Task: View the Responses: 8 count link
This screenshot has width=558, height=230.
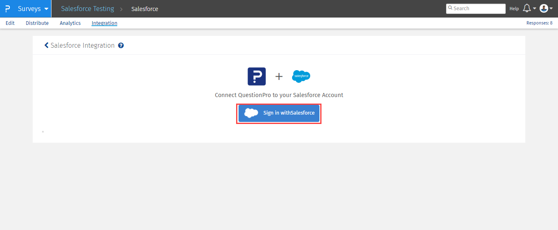Action: pos(539,23)
